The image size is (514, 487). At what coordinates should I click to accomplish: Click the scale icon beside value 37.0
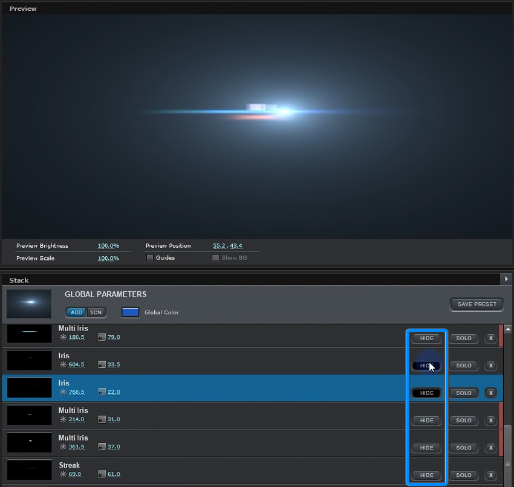click(102, 447)
